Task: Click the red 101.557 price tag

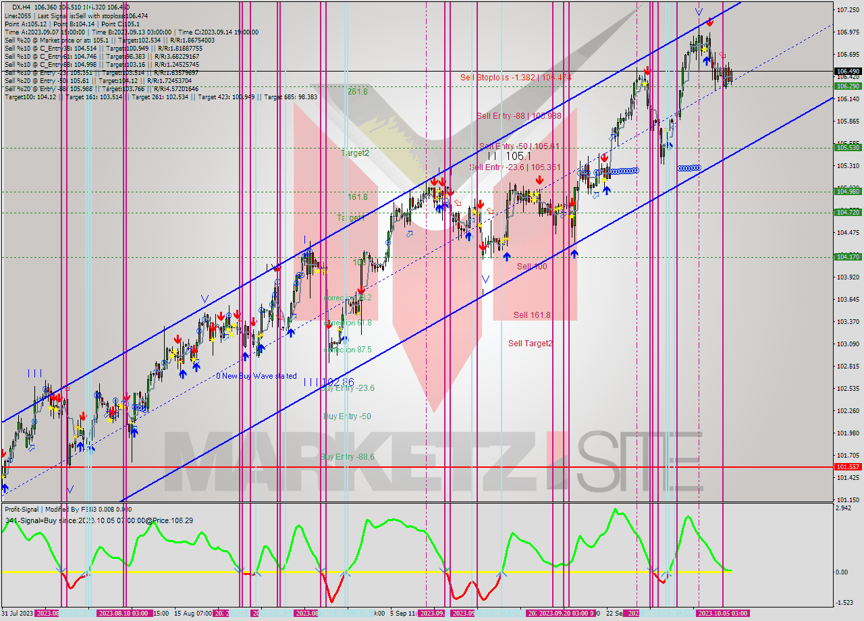Action: 848,466
